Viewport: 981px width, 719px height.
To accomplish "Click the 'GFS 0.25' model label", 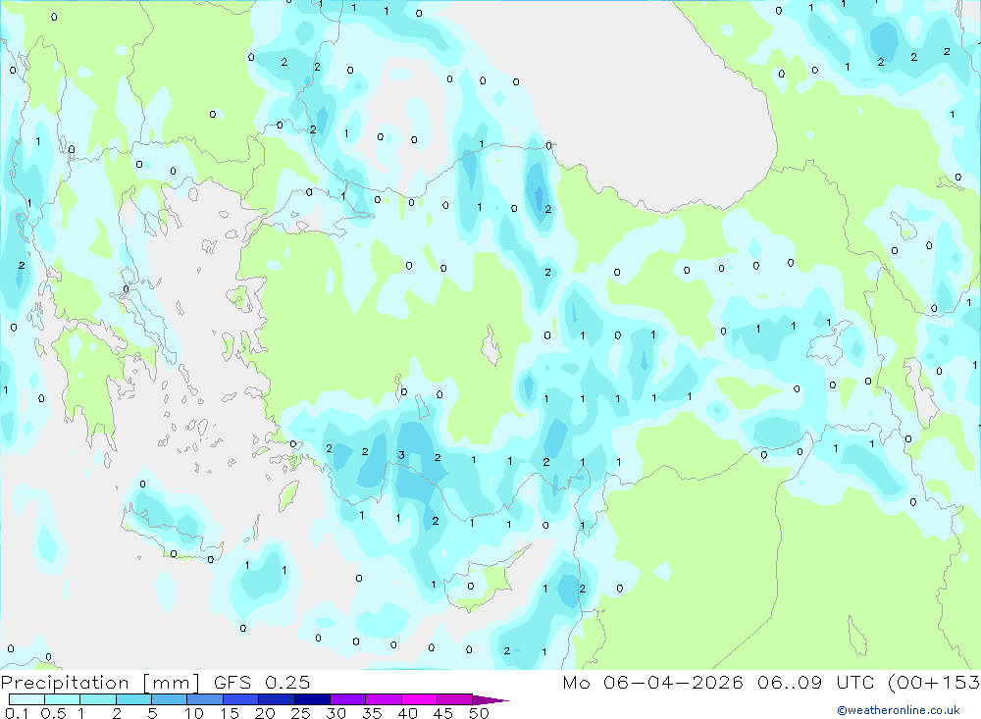I will click(262, 683).
